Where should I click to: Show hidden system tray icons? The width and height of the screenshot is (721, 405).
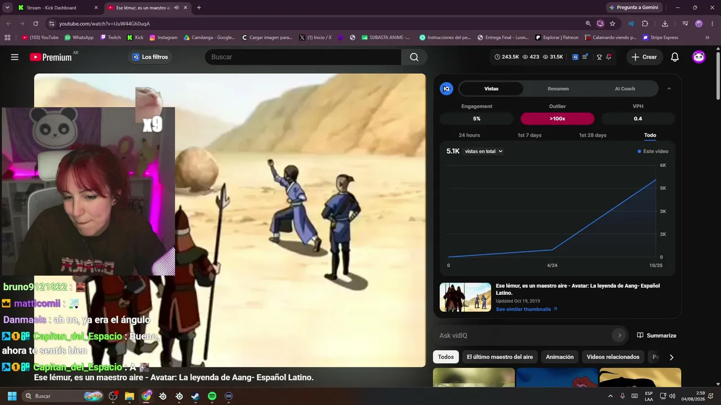[610, 396]
